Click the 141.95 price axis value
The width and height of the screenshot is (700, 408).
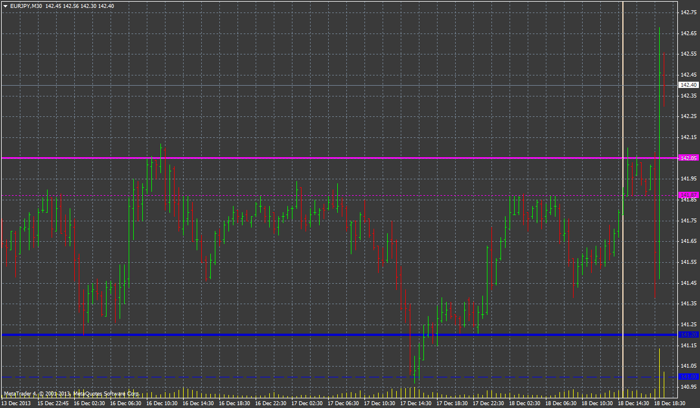click(689, 178)
